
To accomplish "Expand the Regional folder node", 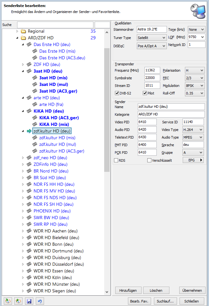I will click(x=17, y=31).
